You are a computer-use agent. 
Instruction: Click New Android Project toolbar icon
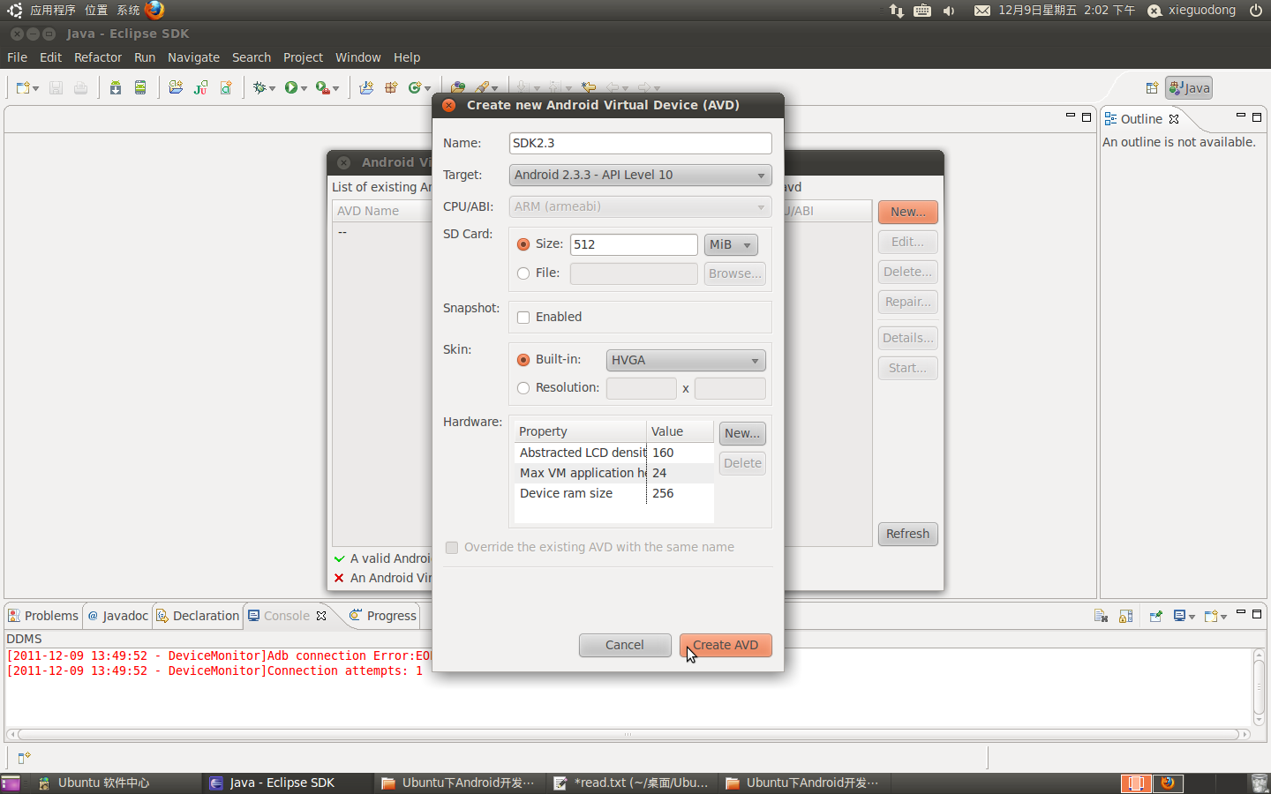(x=176, y=87)
